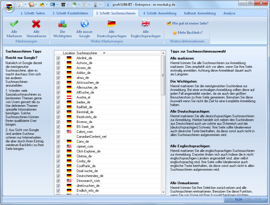The width and height of the screenshot is (270, 205).
Task: Uncheck the direktsuchen_de checkbox
Action: point(58,186)
